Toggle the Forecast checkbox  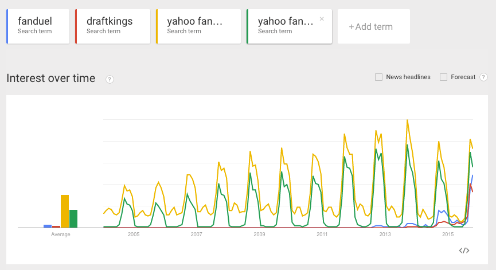(443, 77)
